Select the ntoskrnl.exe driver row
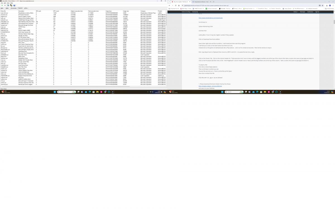Image resolution: width=335 pixels, height=211 pixels. [83, 15]
